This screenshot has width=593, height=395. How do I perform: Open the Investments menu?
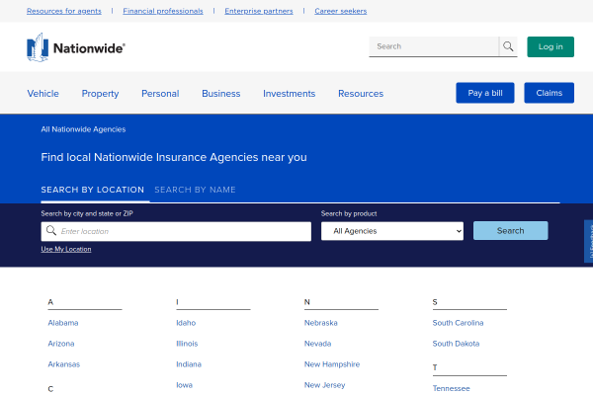coord(289,94)
